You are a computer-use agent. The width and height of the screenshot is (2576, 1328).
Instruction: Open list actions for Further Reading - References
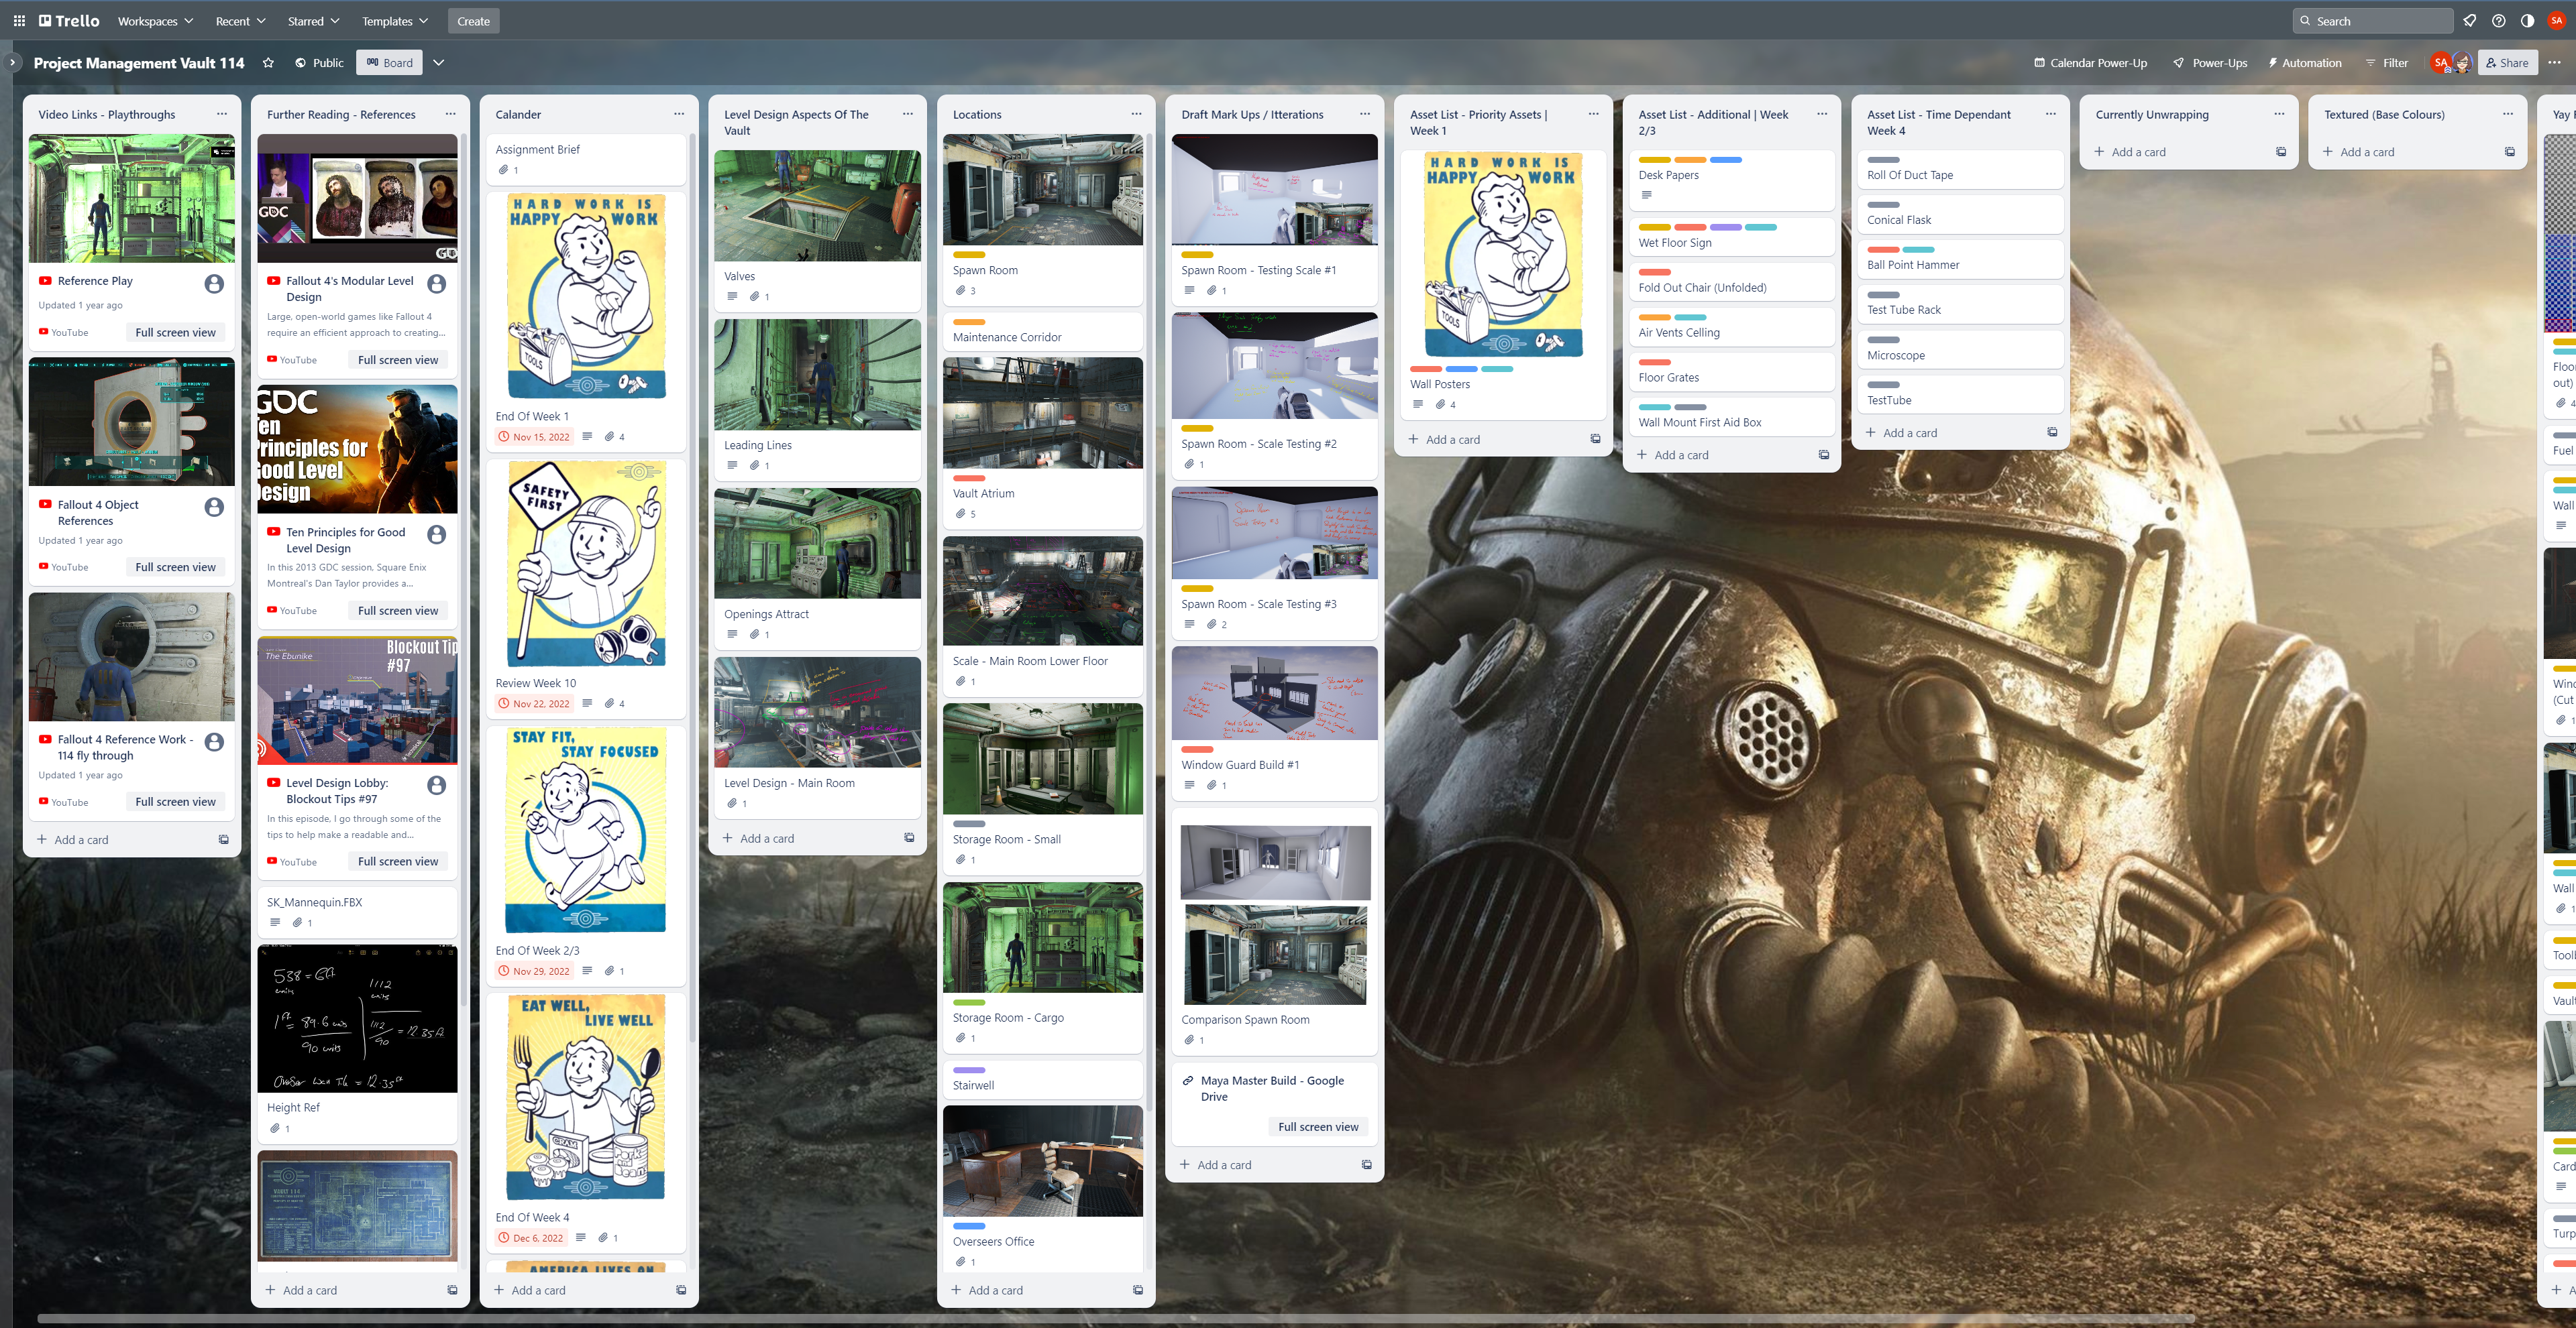(450, 114)
